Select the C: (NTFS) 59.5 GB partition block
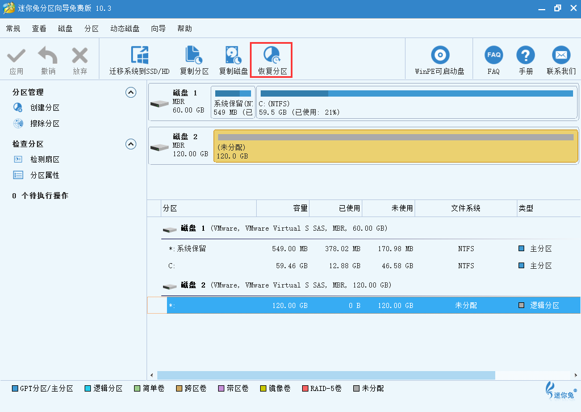This screenshot has width=581, height=412. [417, 102]
